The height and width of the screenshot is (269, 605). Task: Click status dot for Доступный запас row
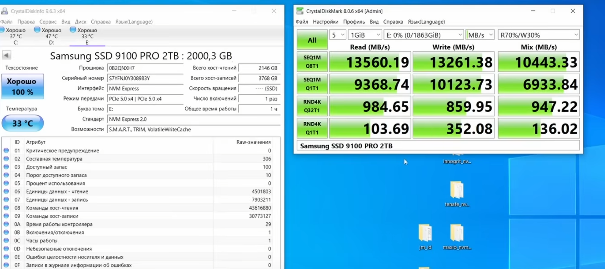(6, 167)
